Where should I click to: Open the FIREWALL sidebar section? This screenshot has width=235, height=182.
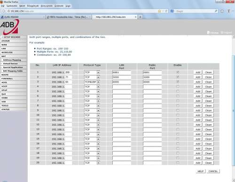(13, 78)
